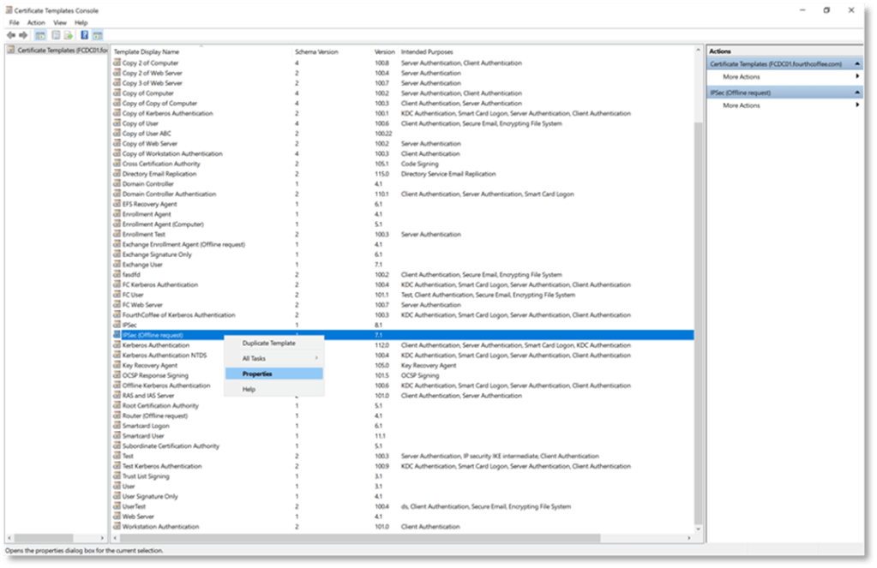Toggle the Show/Hide Action Pane toolbar icon
The width and height of the screenshot is (877, 568).
tap(98, 35)
